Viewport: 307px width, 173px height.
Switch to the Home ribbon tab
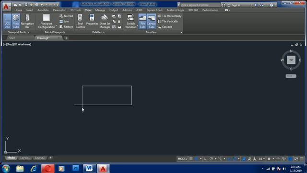click(18, 10)
